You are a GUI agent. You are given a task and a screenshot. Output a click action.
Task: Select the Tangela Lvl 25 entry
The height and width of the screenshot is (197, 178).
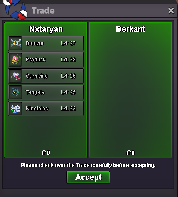[46, 92]
